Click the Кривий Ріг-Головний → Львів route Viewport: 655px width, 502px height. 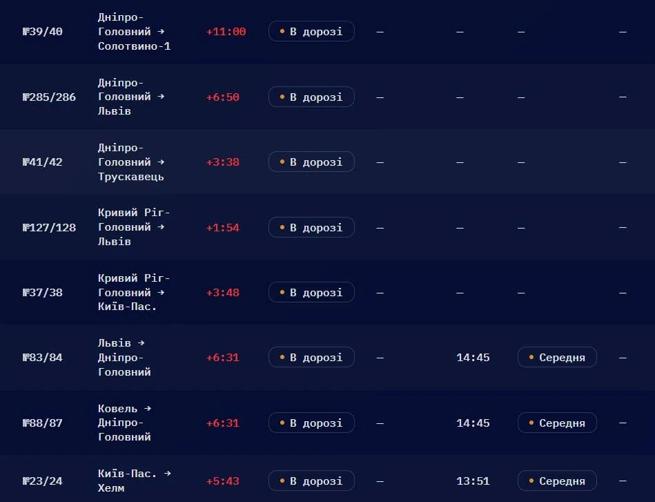[134, 227]
